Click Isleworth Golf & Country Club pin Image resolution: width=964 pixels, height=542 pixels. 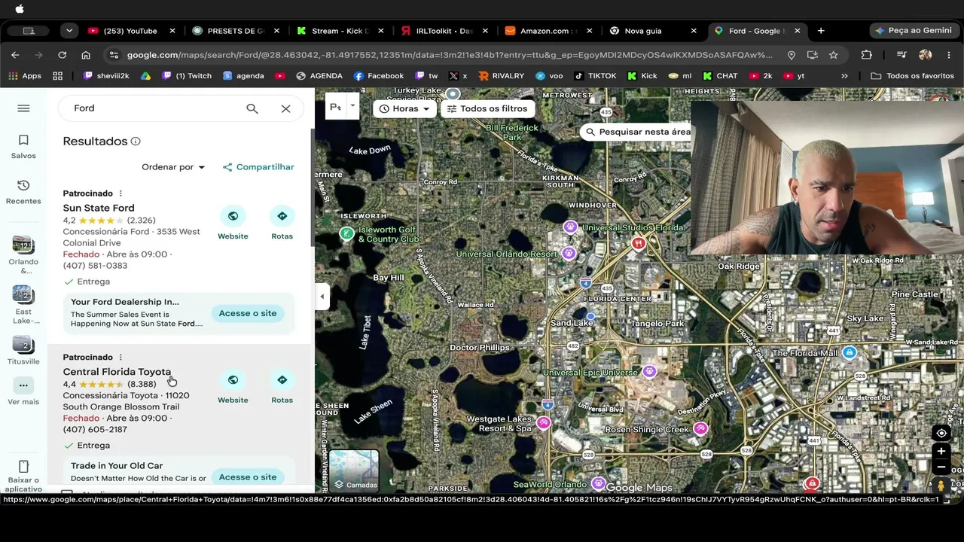(346, 233)
